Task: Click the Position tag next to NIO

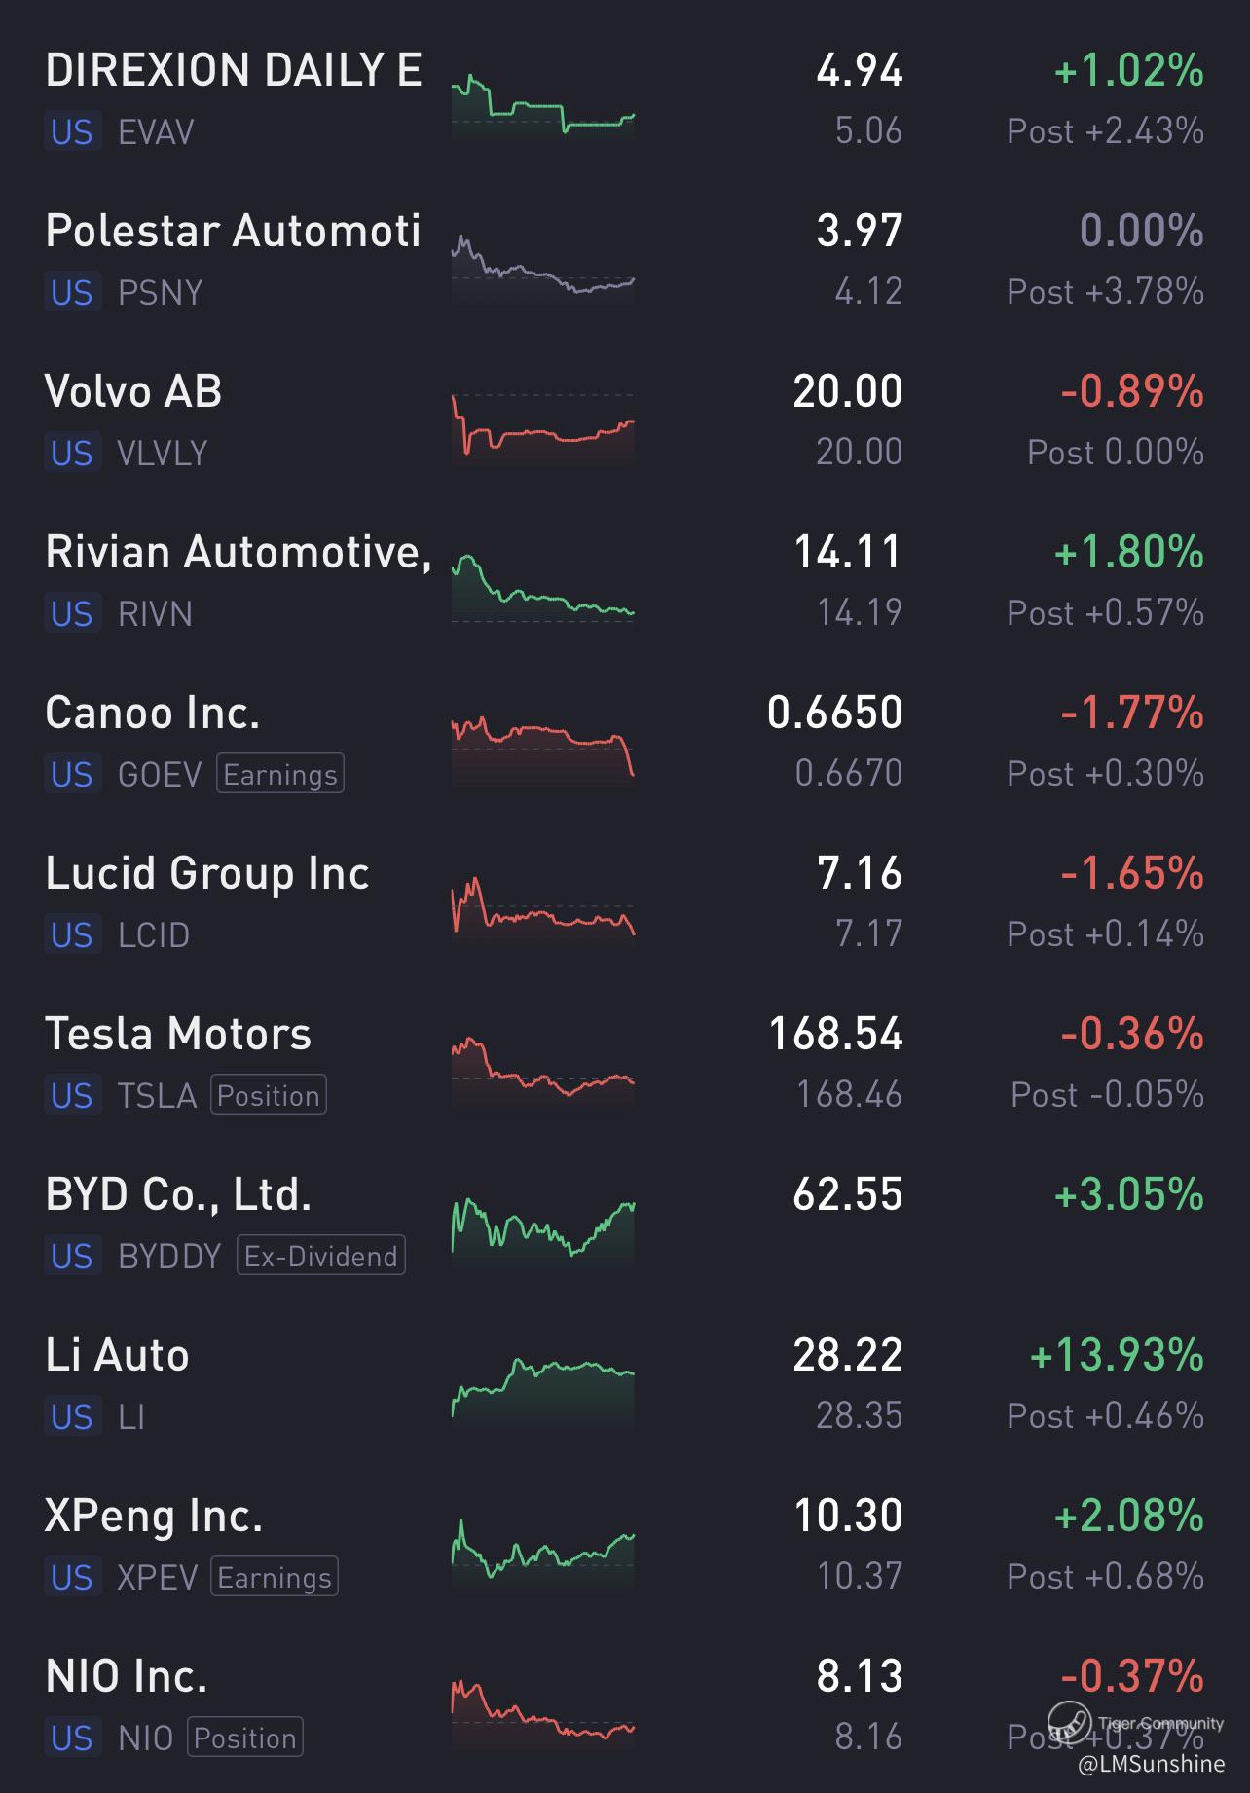Action: [244, 1738]
